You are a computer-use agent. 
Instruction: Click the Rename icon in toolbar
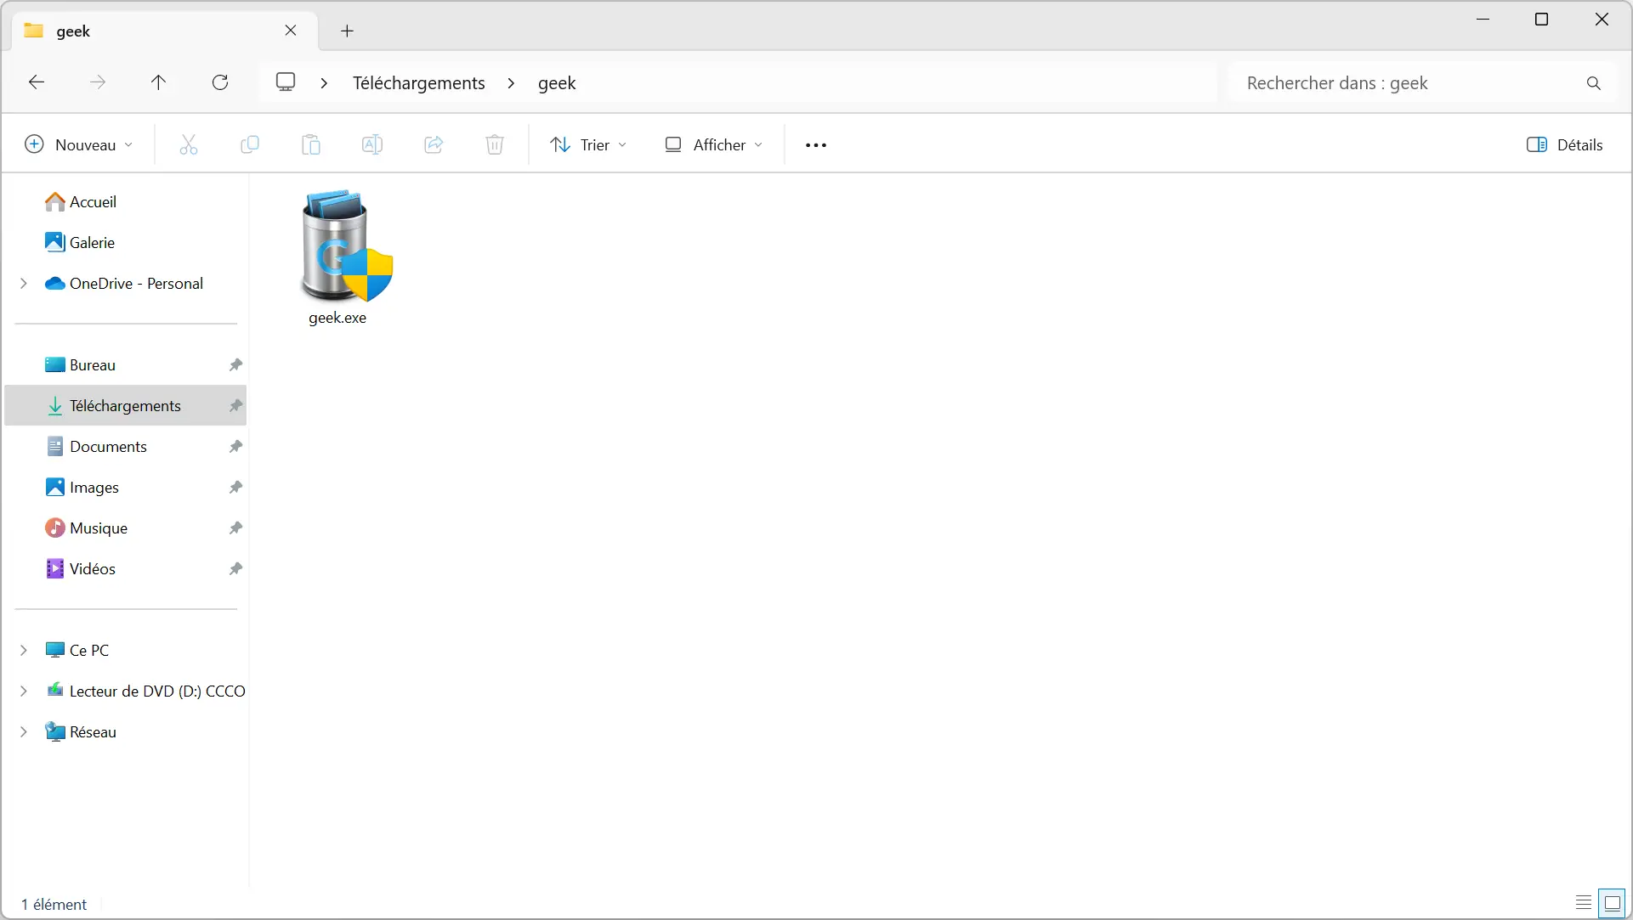tap(372, 145)
